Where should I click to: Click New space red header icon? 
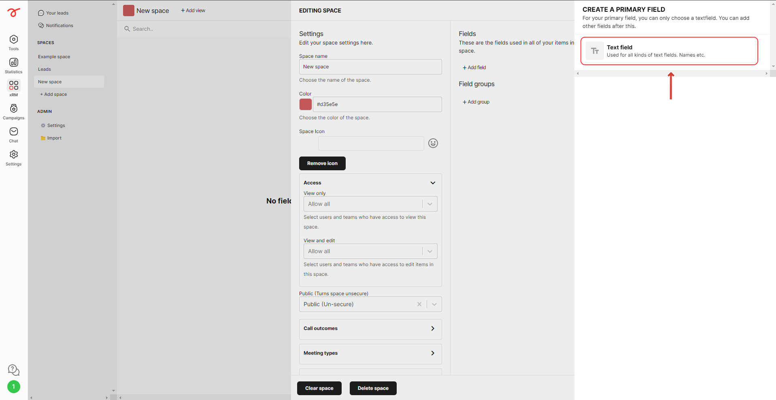(129, 11)
